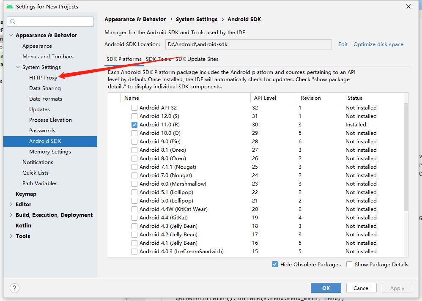This screenshot has height=301, width=422.
Task: Select Quick Lists item
Action: click(35, 172)
